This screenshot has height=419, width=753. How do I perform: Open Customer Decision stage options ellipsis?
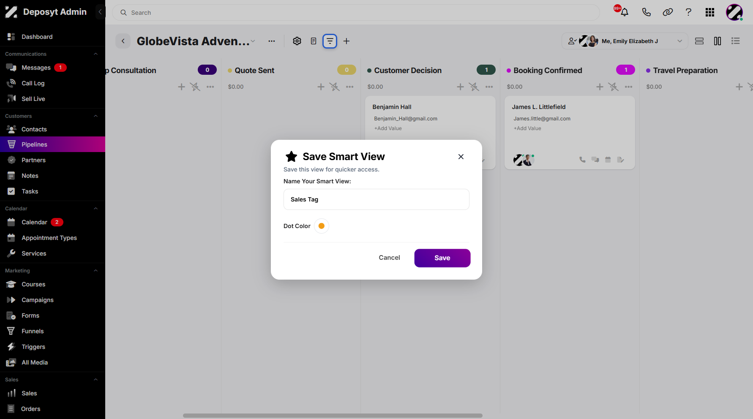point(489,87)
